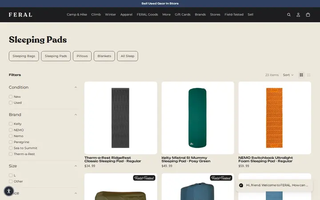The image size is (320, 200).
Task: Open the More menu
Action: [166, 15]
